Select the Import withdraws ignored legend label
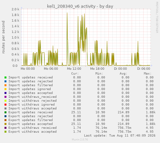Image resolution: width=160 pixels, height=143 pixels. (x=32, y=105)
